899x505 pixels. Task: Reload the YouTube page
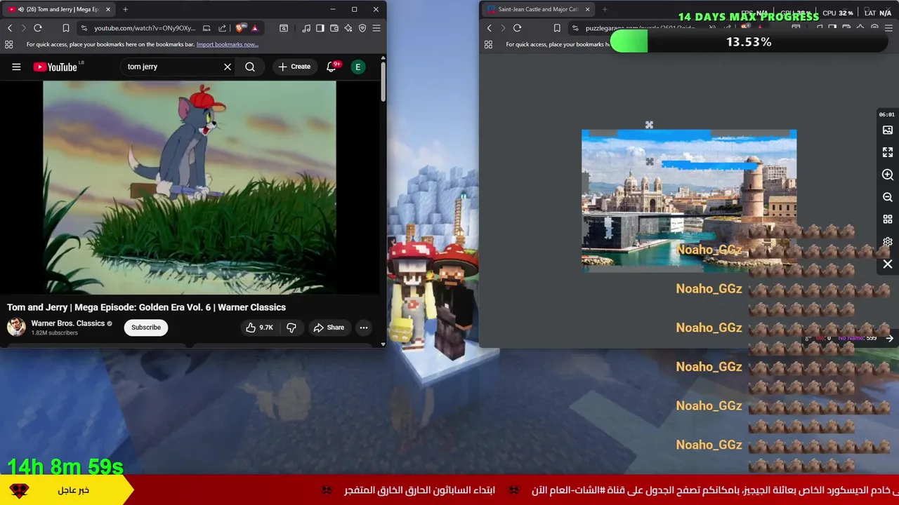click(38, 28)
